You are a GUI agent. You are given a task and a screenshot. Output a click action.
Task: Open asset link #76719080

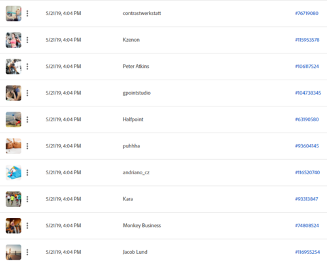point(307,13)
